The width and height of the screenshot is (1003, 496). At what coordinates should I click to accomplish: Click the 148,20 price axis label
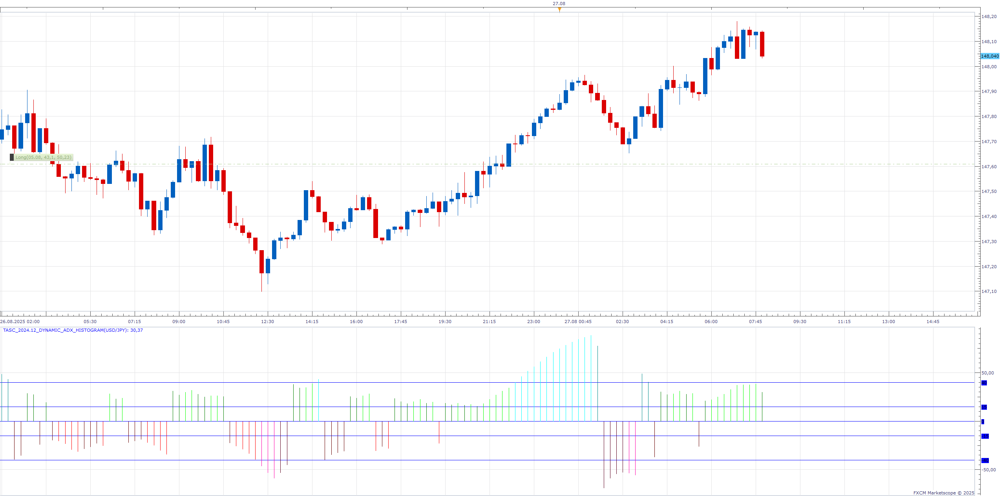(989, 16)
